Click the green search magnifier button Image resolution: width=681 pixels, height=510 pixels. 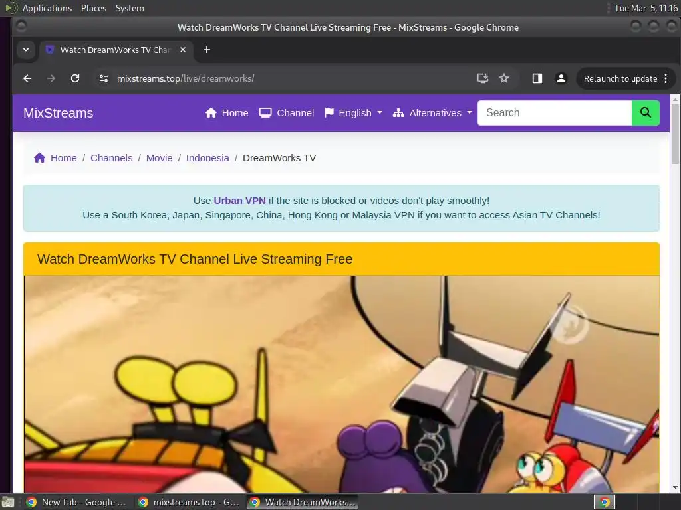(645, 113)
